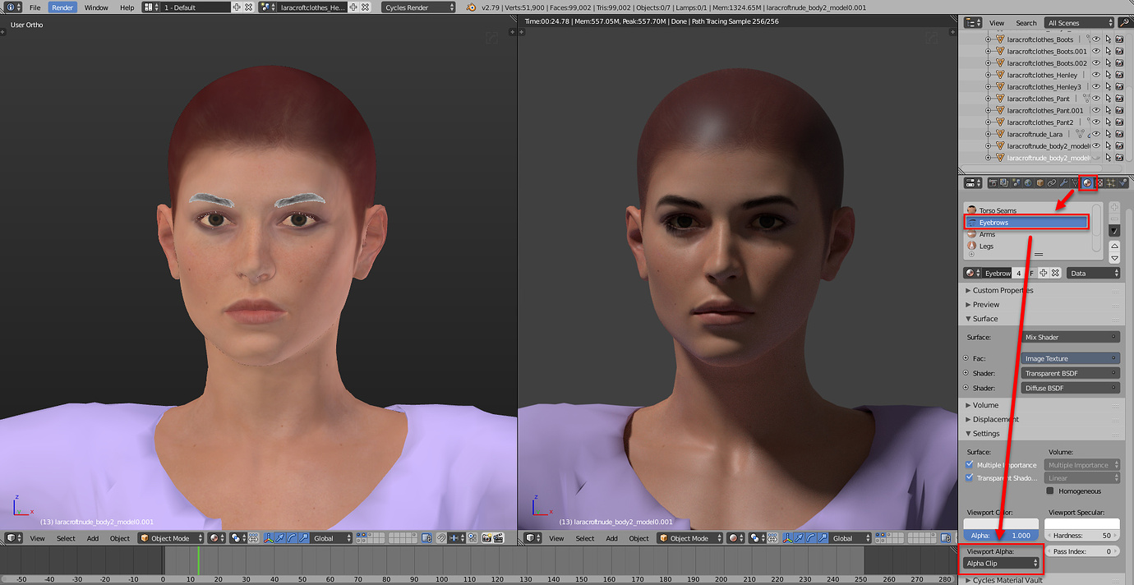Screen dimensions: 1134x585
Task: Click the Mix Shader surface button
Action: [x=1070, y=337]
